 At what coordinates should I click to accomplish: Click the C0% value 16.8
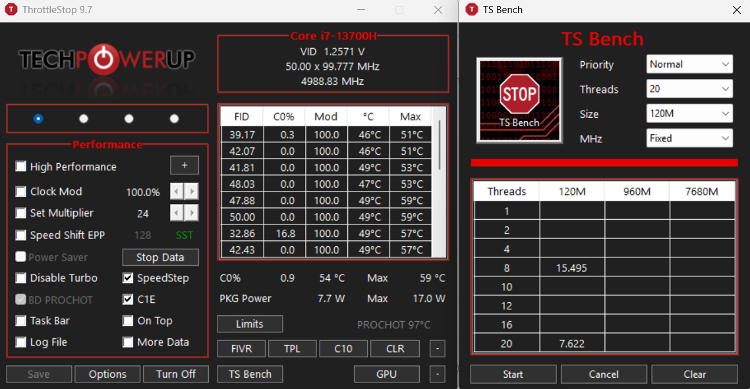(285, 234)
